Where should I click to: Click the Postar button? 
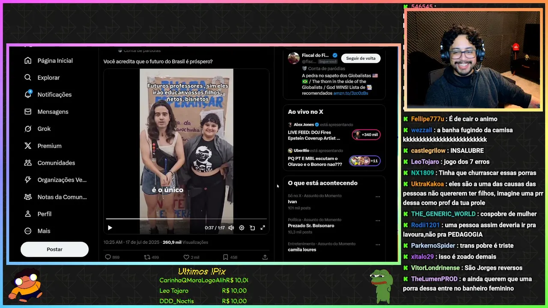pos(54,249)
